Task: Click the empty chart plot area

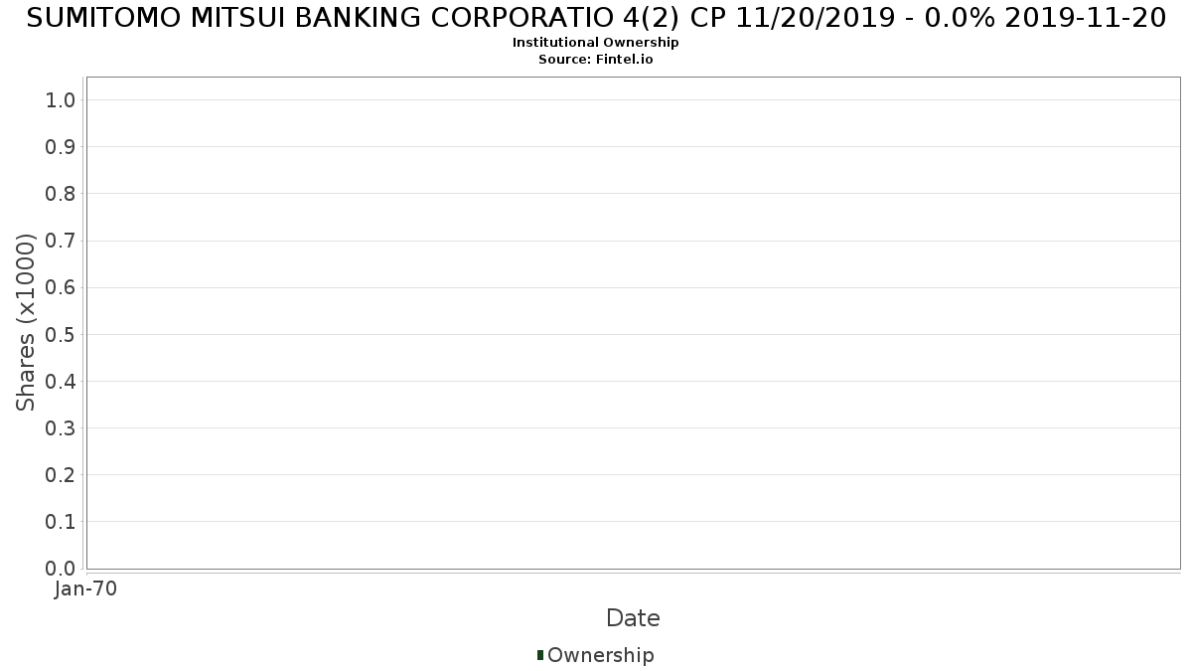Action: 633,323
